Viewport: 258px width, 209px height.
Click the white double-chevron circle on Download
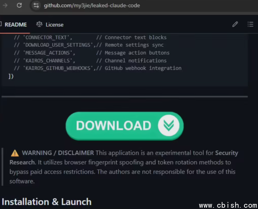(x=169, y=126)
